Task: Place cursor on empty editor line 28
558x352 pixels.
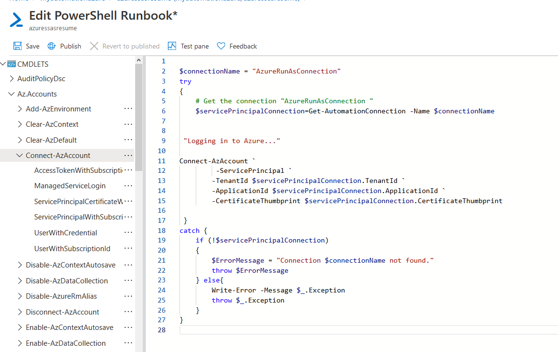Action: click(x=337, y=330)
